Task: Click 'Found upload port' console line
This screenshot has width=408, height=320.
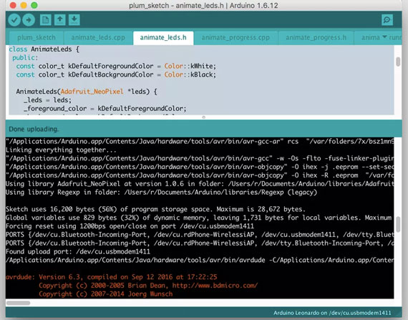Action: (78, 251)
